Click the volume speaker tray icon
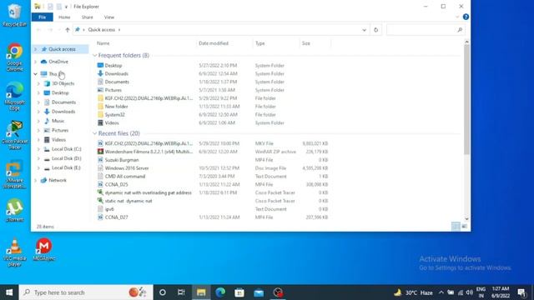Screen dimensions: 534x300 [x=469, y=292]
